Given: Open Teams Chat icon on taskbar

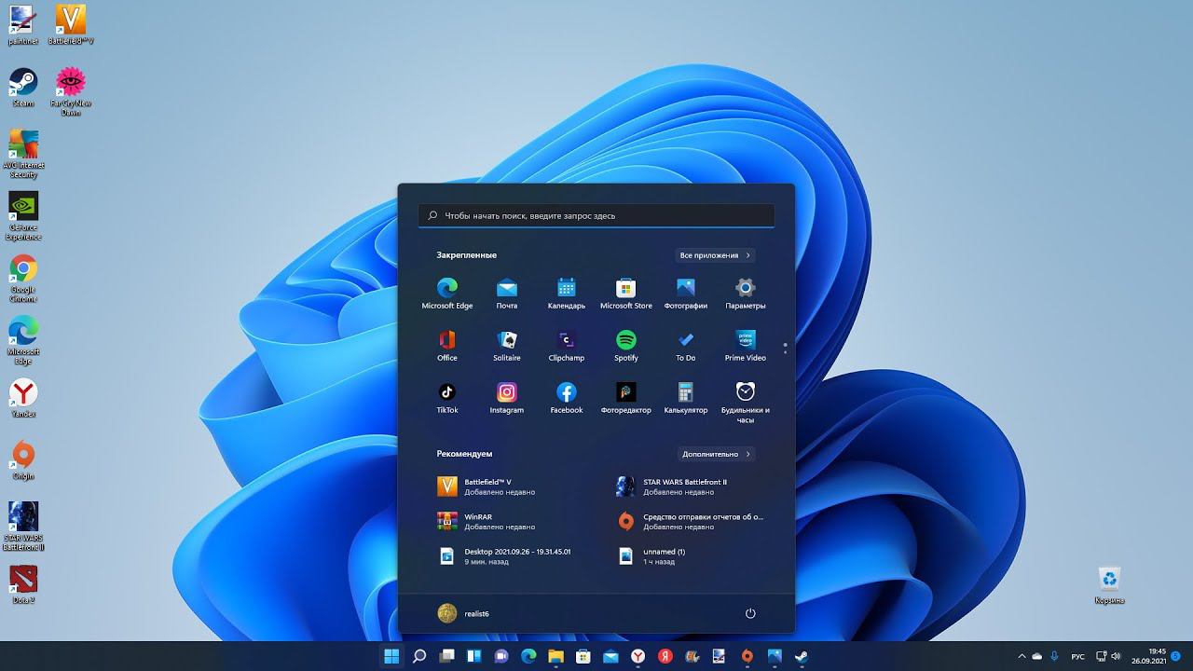Looking at the screenshot, I should coord(501,656).
